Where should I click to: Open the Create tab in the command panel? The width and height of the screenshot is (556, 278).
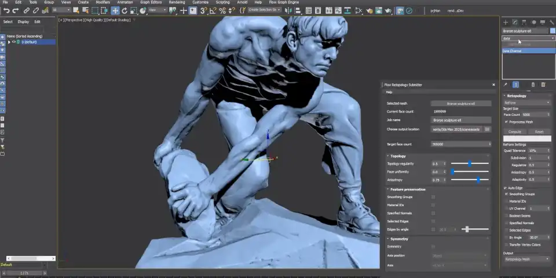506,22
